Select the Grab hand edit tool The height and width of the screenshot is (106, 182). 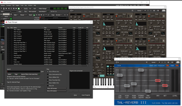34,15
